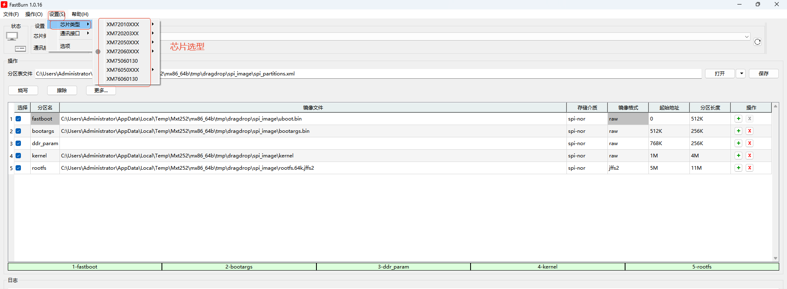Add a partition after fastboot row
Screen dimensions: 787x289
(739, 119)
